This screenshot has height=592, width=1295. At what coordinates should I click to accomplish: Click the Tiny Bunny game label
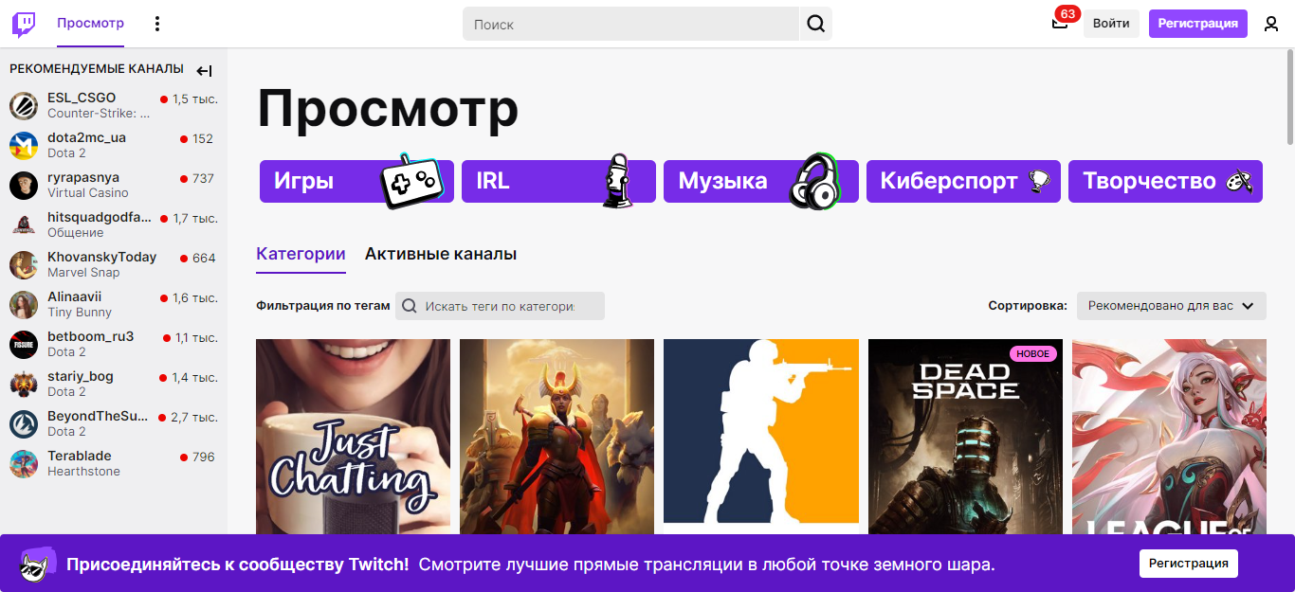[x=80, y=312]
